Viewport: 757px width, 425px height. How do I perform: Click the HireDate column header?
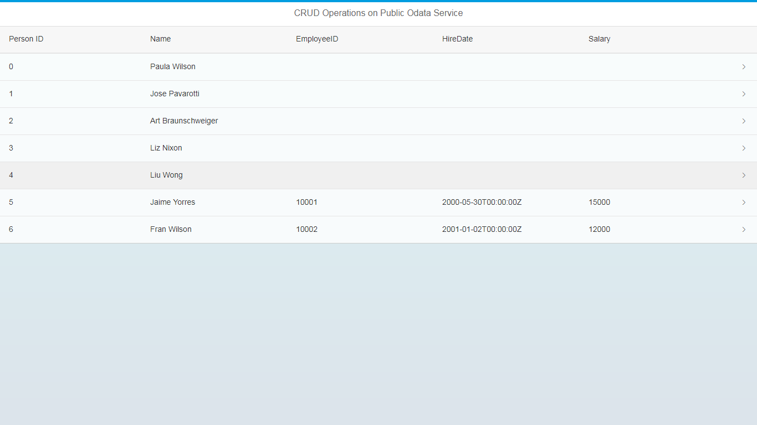coord(457,39)
